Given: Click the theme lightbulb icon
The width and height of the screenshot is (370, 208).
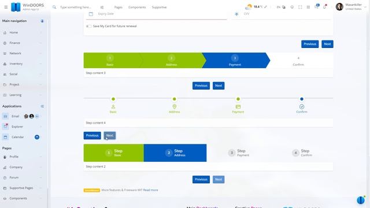Looking at the screenshot, I should click(292, 7).
